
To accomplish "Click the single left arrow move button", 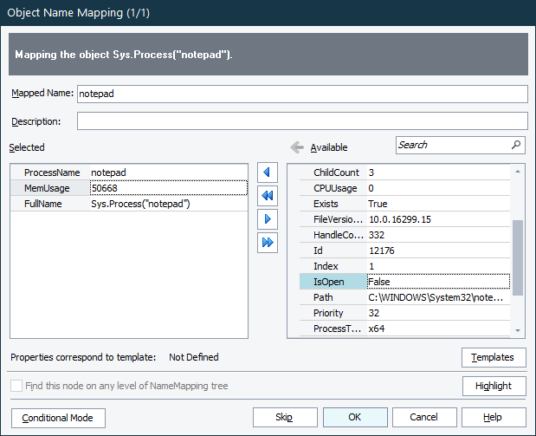I will pos(268,172).
